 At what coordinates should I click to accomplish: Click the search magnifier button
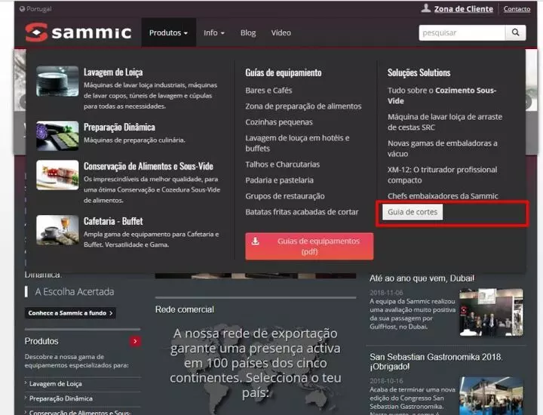click(515, 32)
